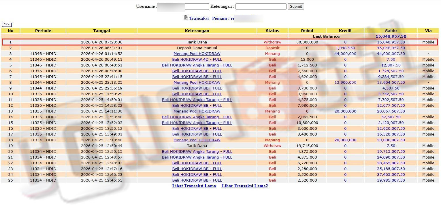Image resolution: width=441 pixels, height=223 pixels.
Task: Open Menang Pool HOKIDRAW at 14:11:30
Action: [197, 111]
